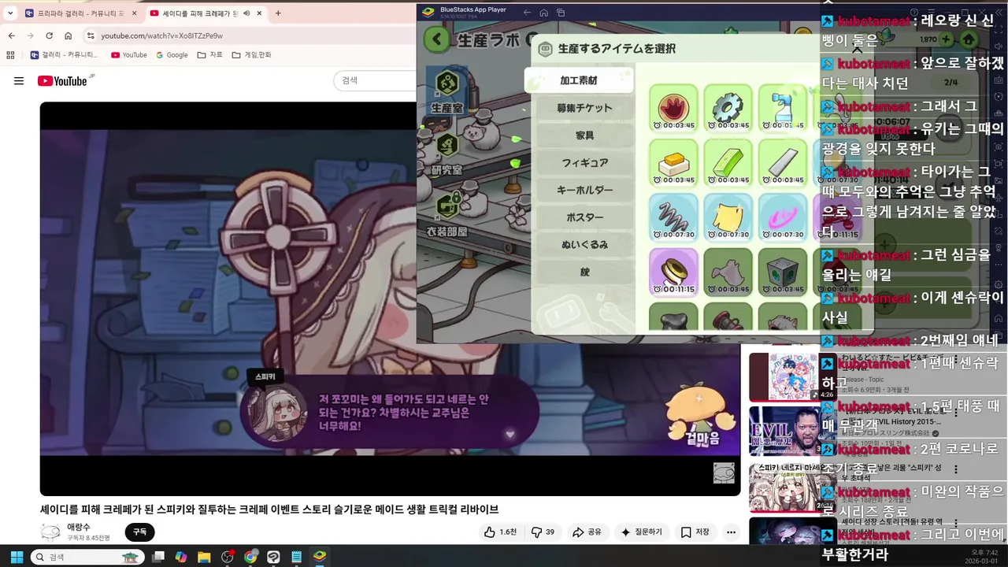
Task: Select ポスター category tab
Action: coord(584,217)
